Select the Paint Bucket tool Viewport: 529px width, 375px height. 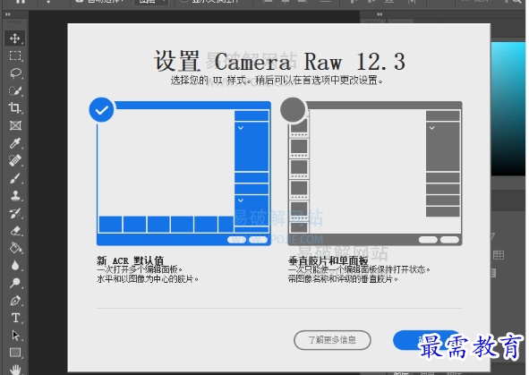15,248
